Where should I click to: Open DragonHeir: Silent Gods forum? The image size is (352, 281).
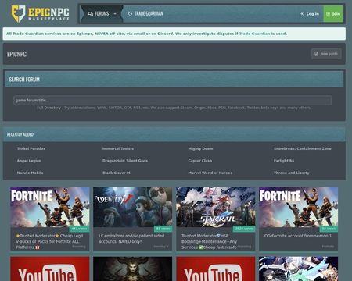(x=125, y=161)
